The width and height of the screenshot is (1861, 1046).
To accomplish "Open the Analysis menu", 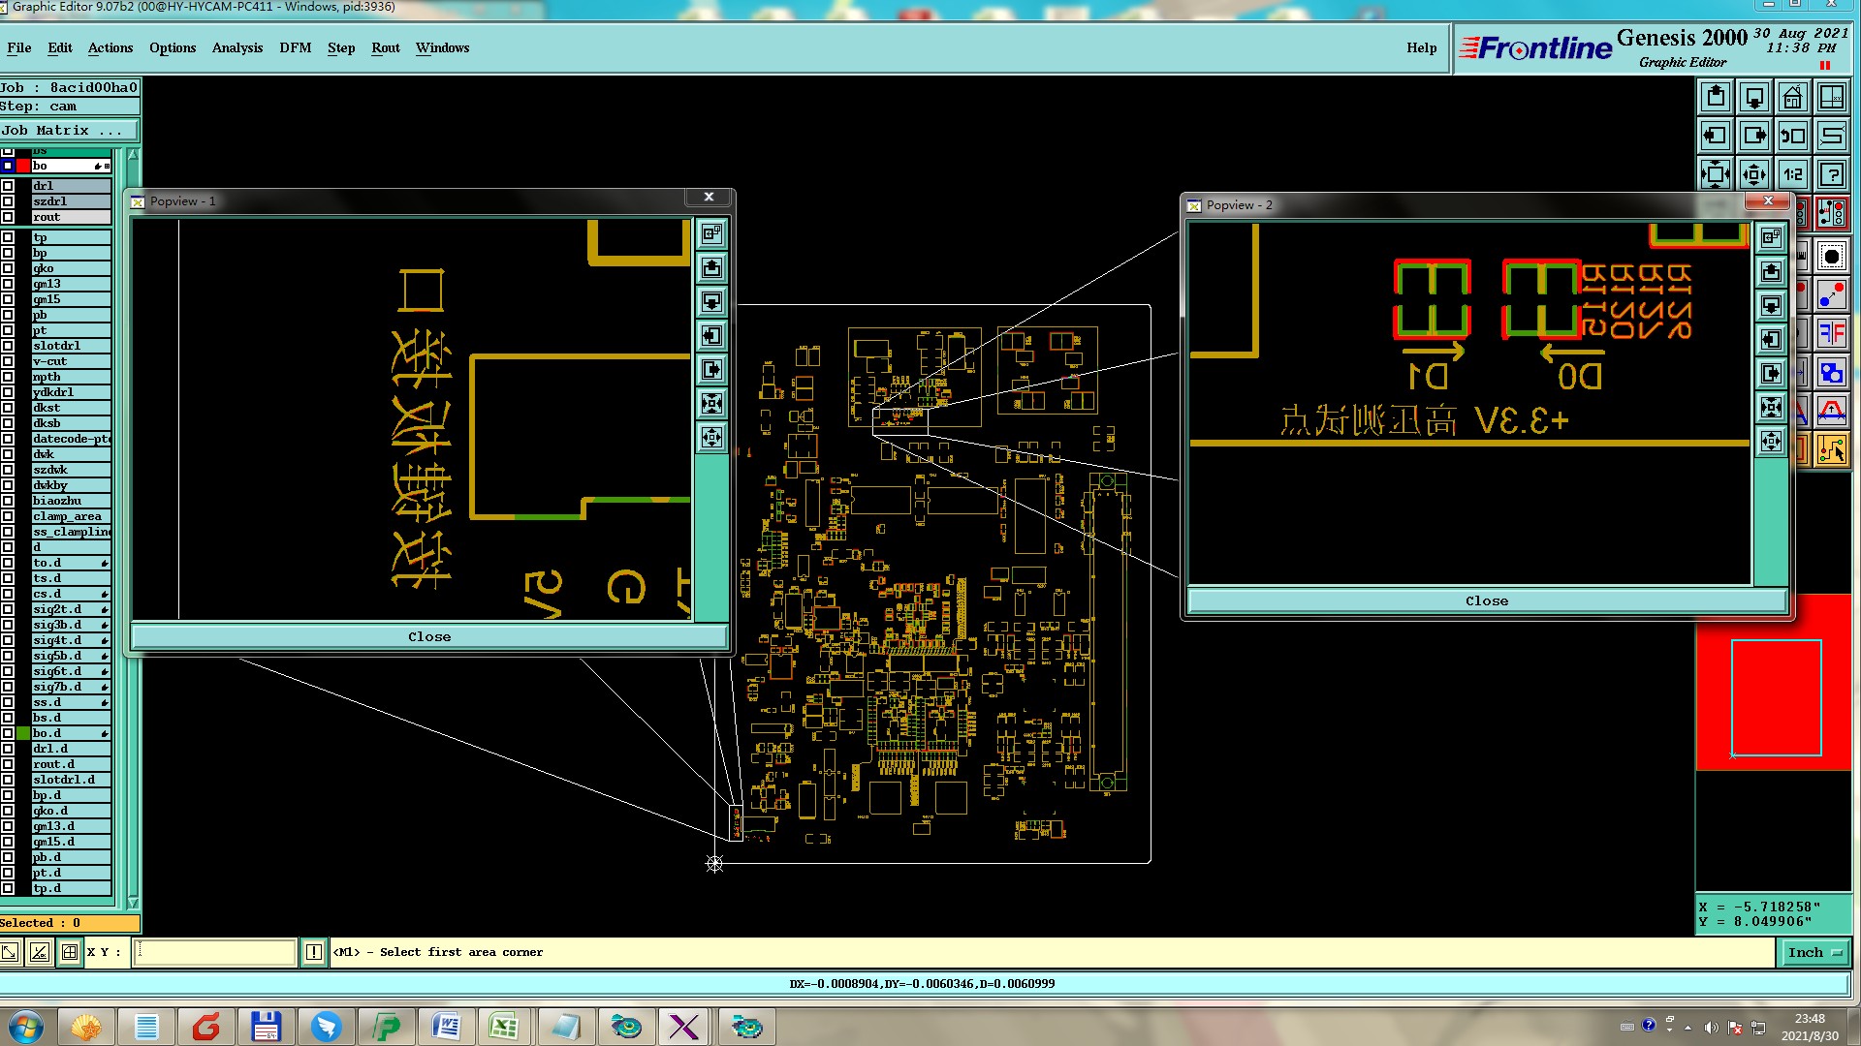I will [x=237, y=47].
